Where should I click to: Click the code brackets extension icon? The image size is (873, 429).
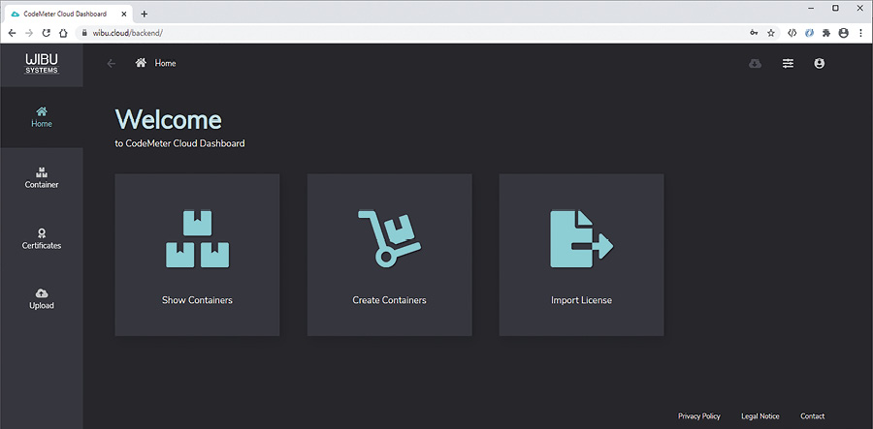(792, 33)
